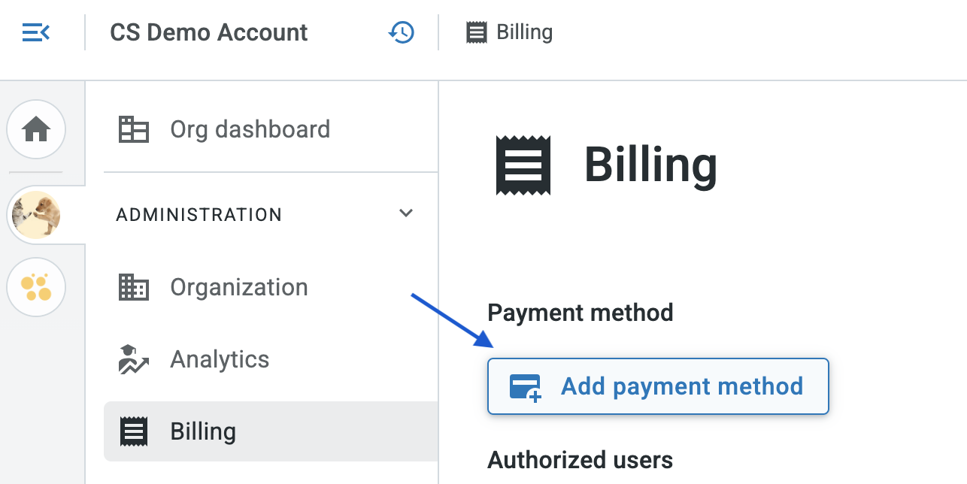Click the Organization building icon

pyautogui.click(x=134, y=287)
